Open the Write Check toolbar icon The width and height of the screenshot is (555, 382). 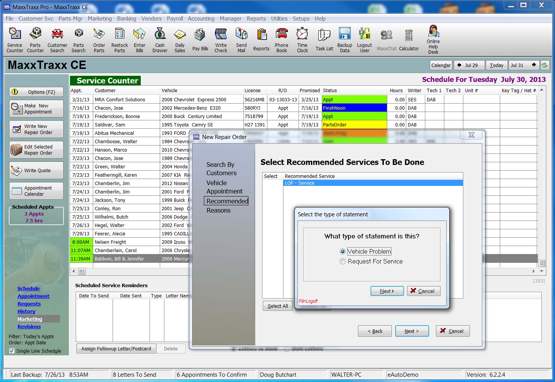tap(221, 40)
